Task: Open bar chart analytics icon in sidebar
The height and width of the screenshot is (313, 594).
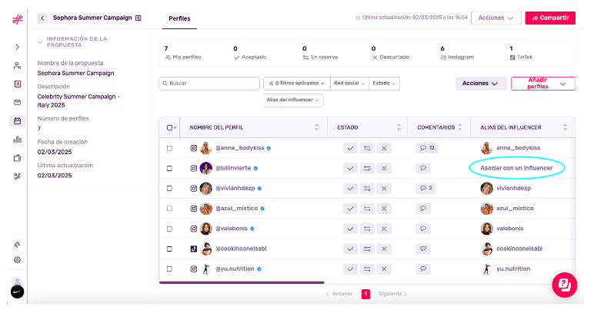Action: coord(18,140)
